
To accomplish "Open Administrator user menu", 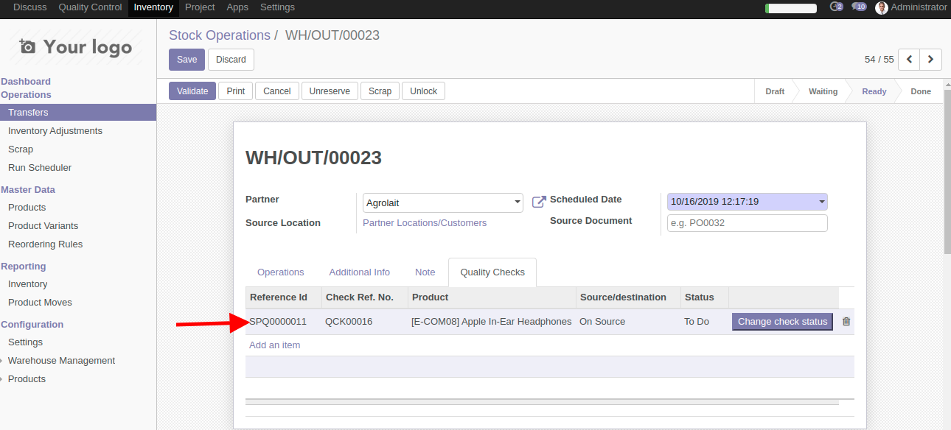I will coord(910,7).
